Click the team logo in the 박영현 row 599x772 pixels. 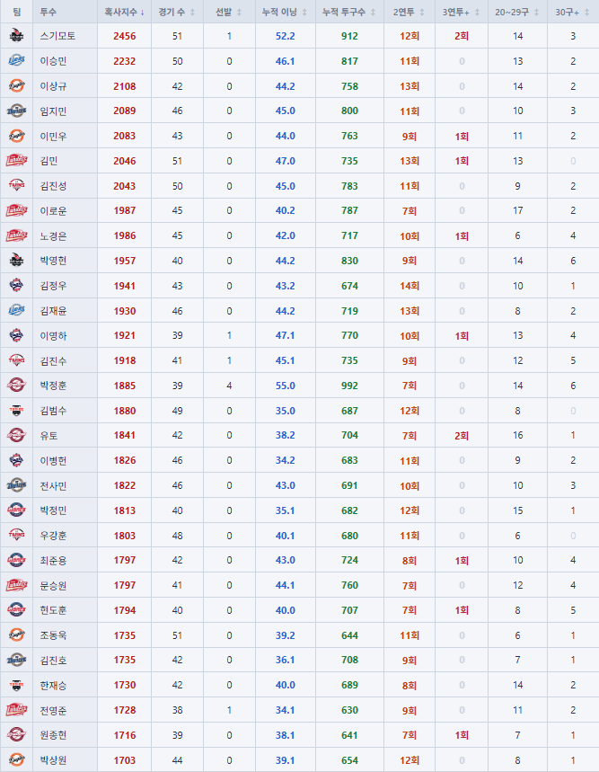point(16,261)
